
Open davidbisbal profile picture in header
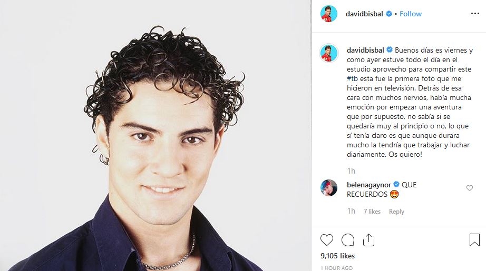pyautogui.click(x=328, y=14)
